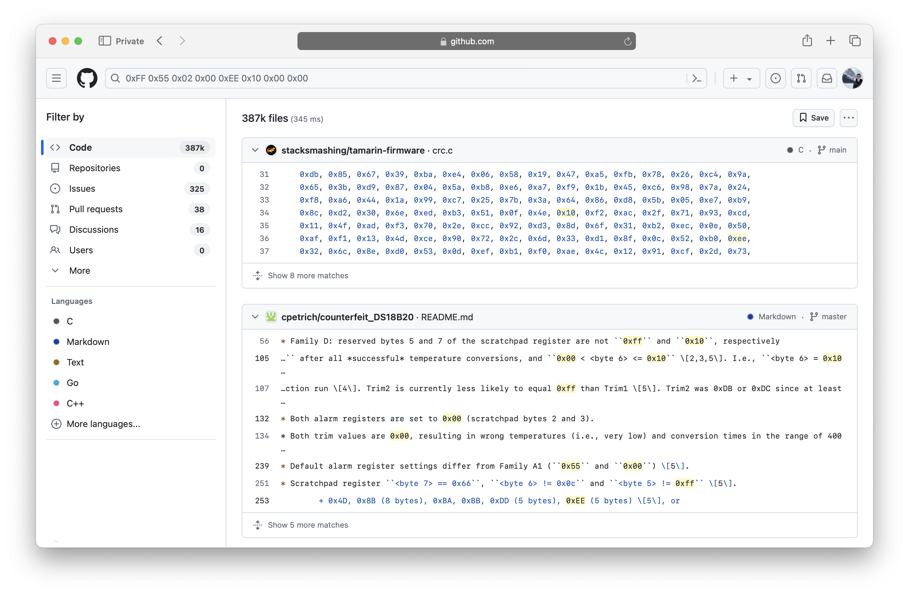
Task: Open the crc.c file link
Action: click(442, 150)
